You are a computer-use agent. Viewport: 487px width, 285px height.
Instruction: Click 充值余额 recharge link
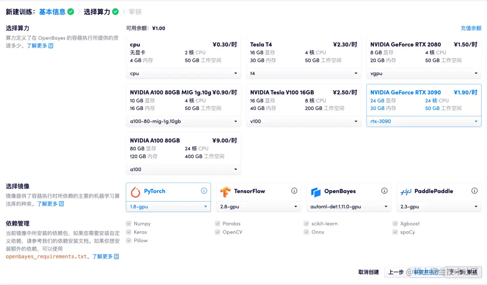471,28
